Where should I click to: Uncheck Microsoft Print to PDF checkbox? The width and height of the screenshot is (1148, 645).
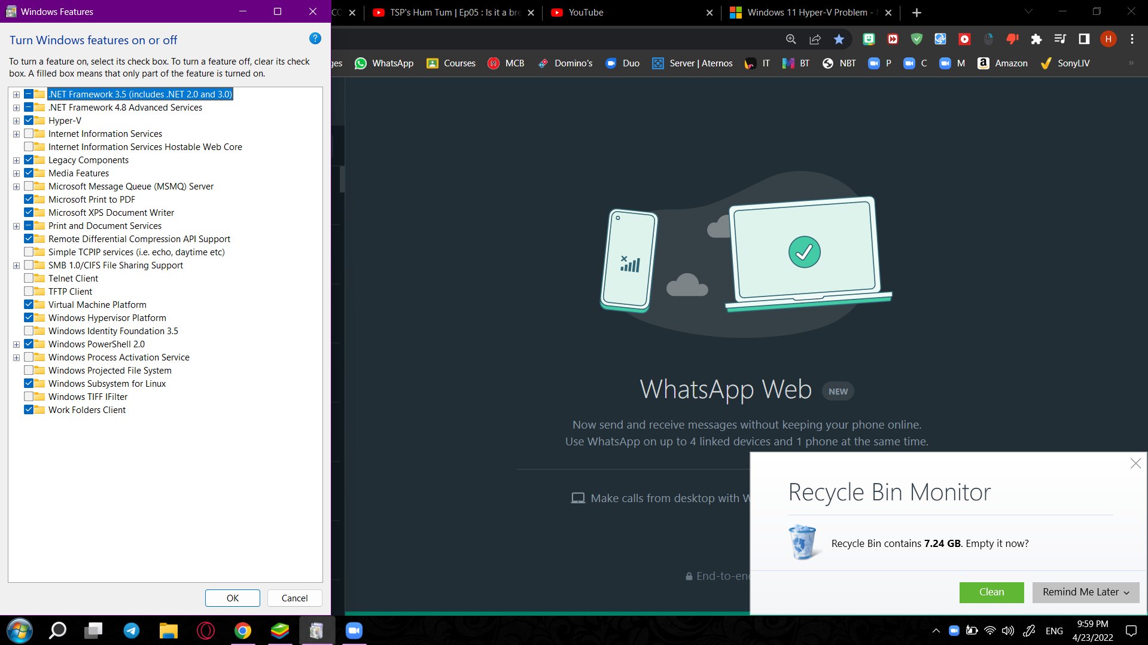(29, 199)
